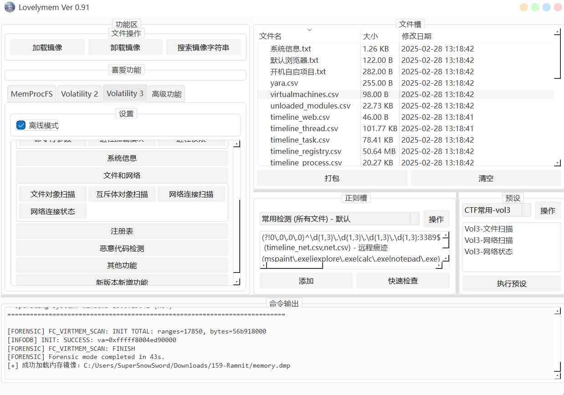
Task: Select the Vol3-网络状态 preset entry
Action: (489, 251)
